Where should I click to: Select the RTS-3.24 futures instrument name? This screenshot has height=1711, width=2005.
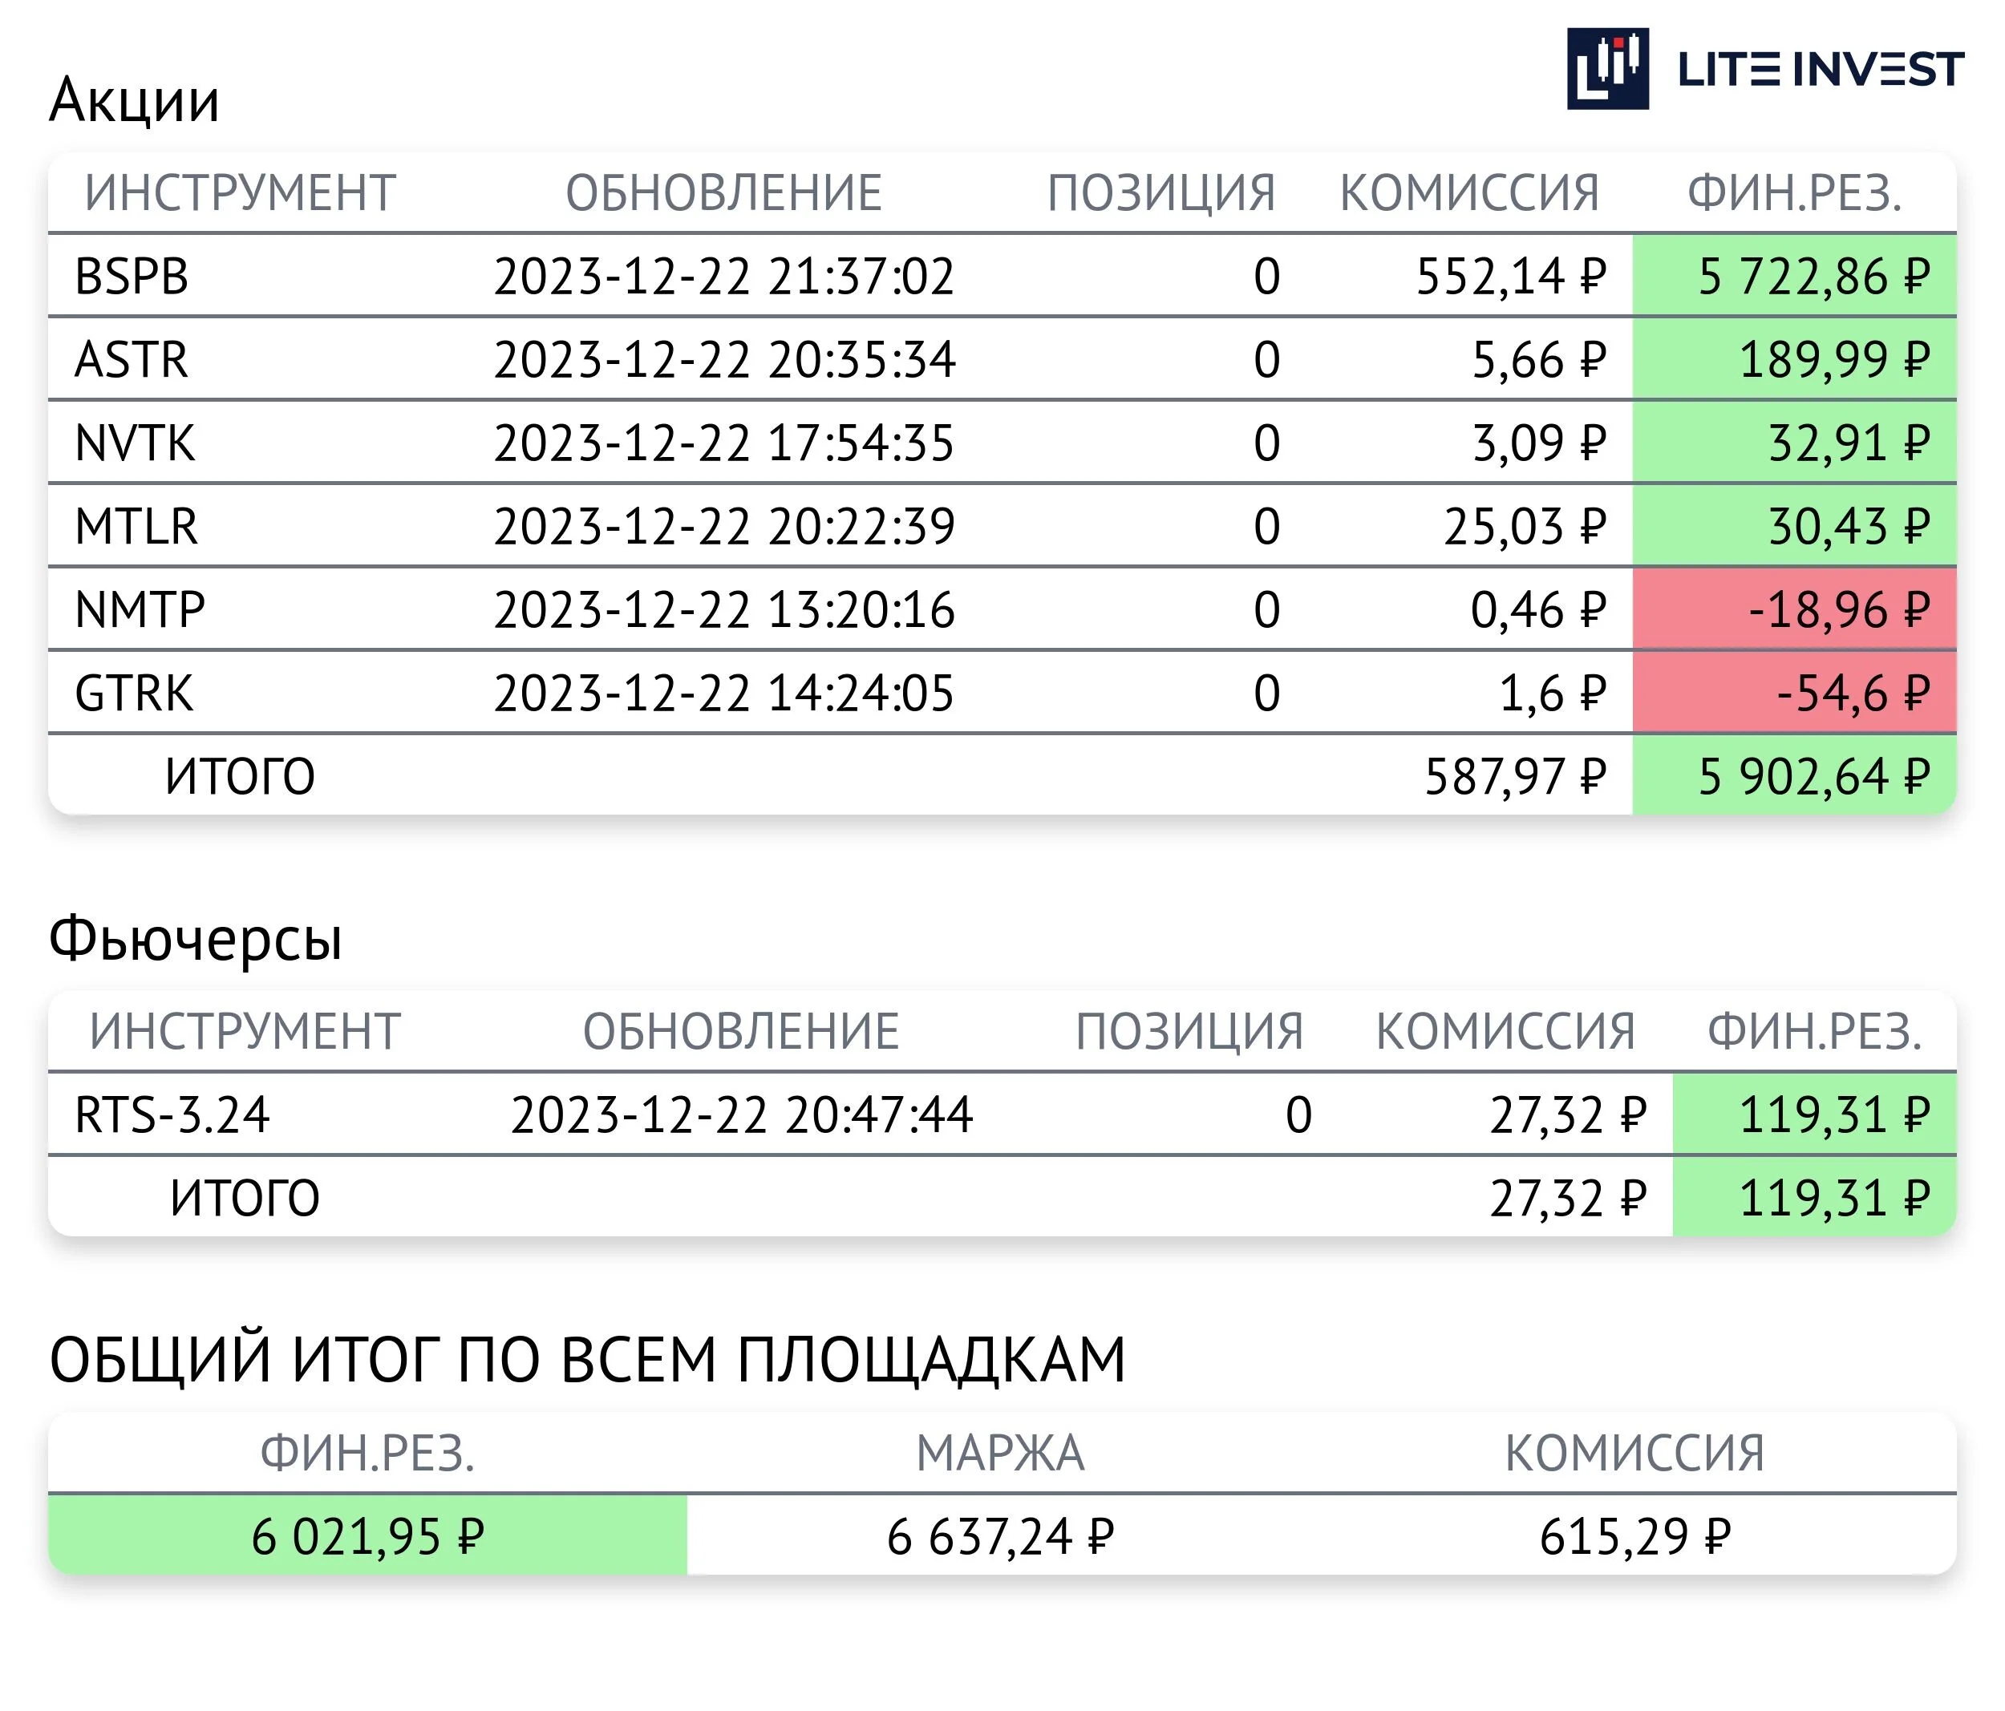[x=172, y=1114]
